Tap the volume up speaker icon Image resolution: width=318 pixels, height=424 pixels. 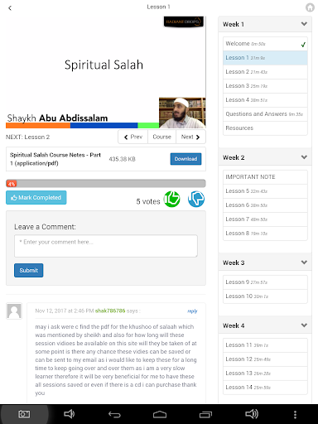(x=252, y=414)
